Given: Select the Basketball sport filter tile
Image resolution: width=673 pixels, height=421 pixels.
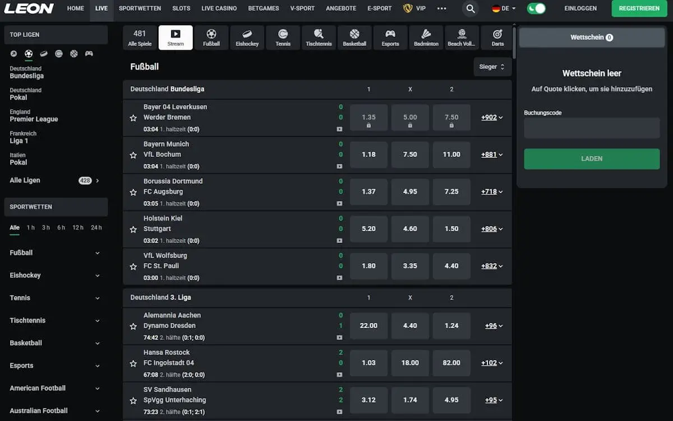Looking at the screenshot, I should 354,38.
